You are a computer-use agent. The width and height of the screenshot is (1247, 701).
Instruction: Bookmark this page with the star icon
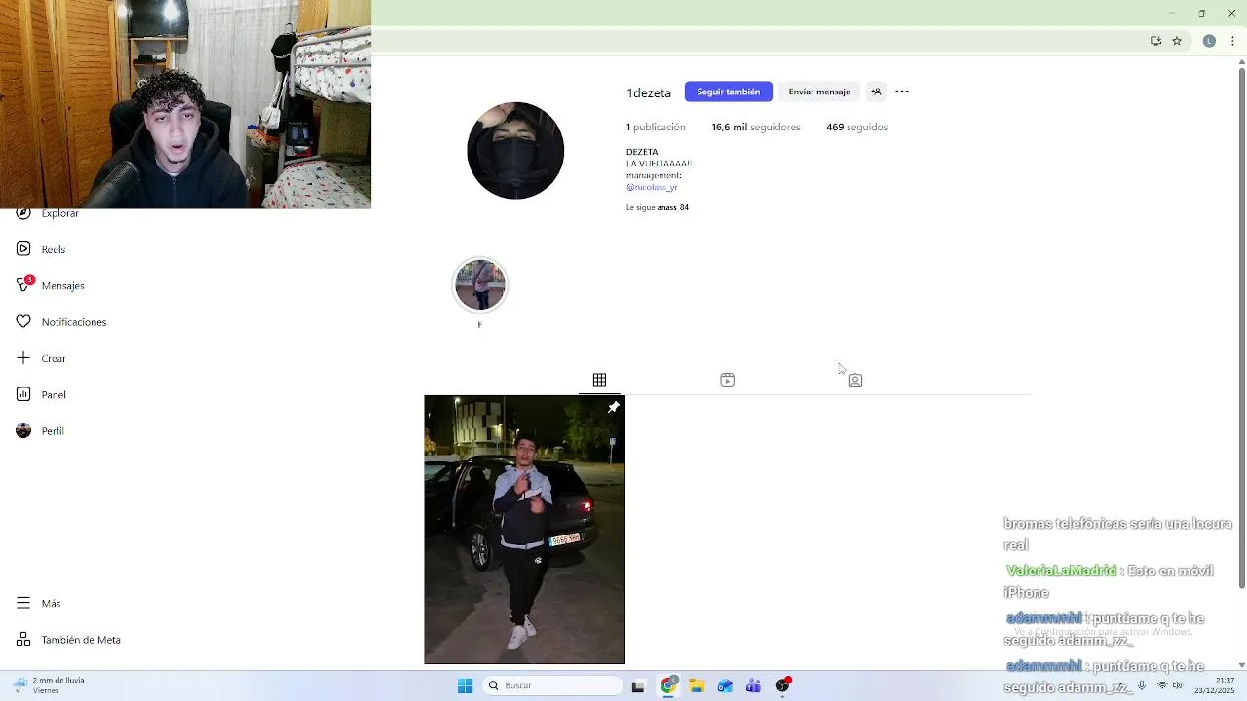(x=1177, y=41)
